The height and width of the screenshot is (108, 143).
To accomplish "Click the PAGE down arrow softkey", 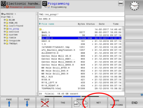I will [x=27, y=103].
